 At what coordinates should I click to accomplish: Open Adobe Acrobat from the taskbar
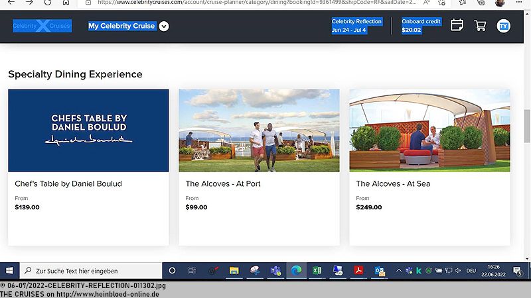pos(358,271)
